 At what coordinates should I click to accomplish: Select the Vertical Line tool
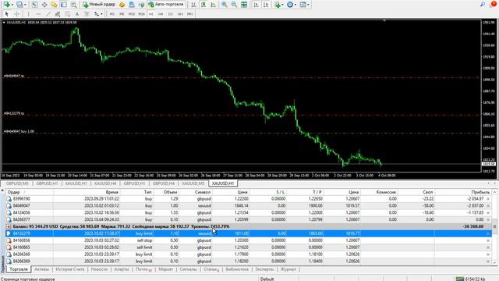coord(28,14)
